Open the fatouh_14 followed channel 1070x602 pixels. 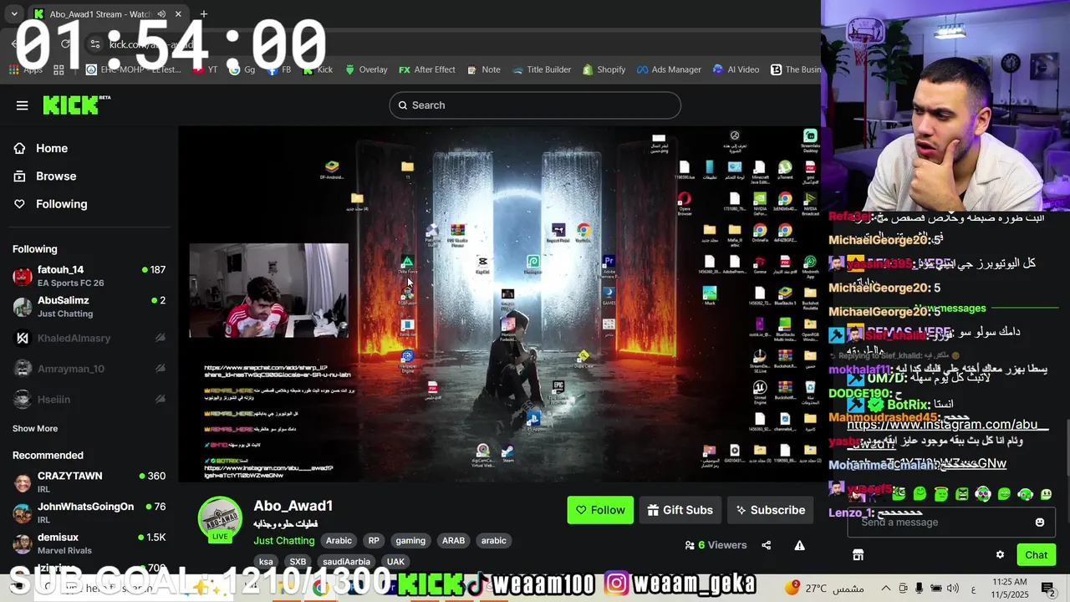click(x=89, y=276)
